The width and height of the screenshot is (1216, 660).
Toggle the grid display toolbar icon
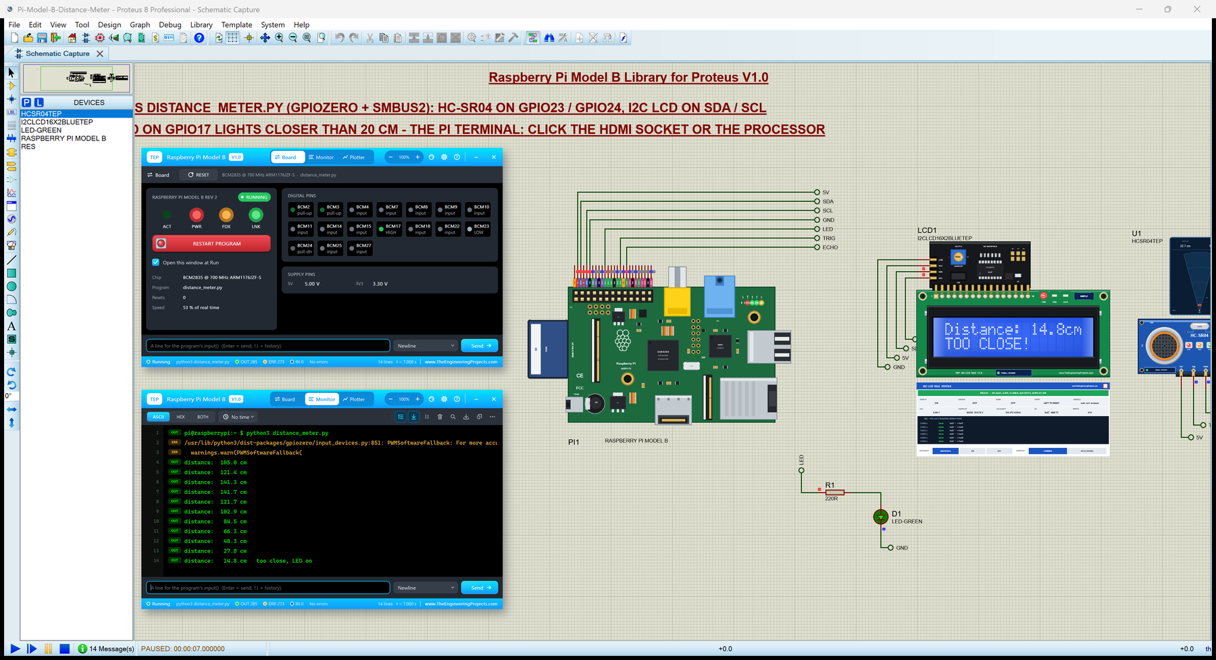232,38
